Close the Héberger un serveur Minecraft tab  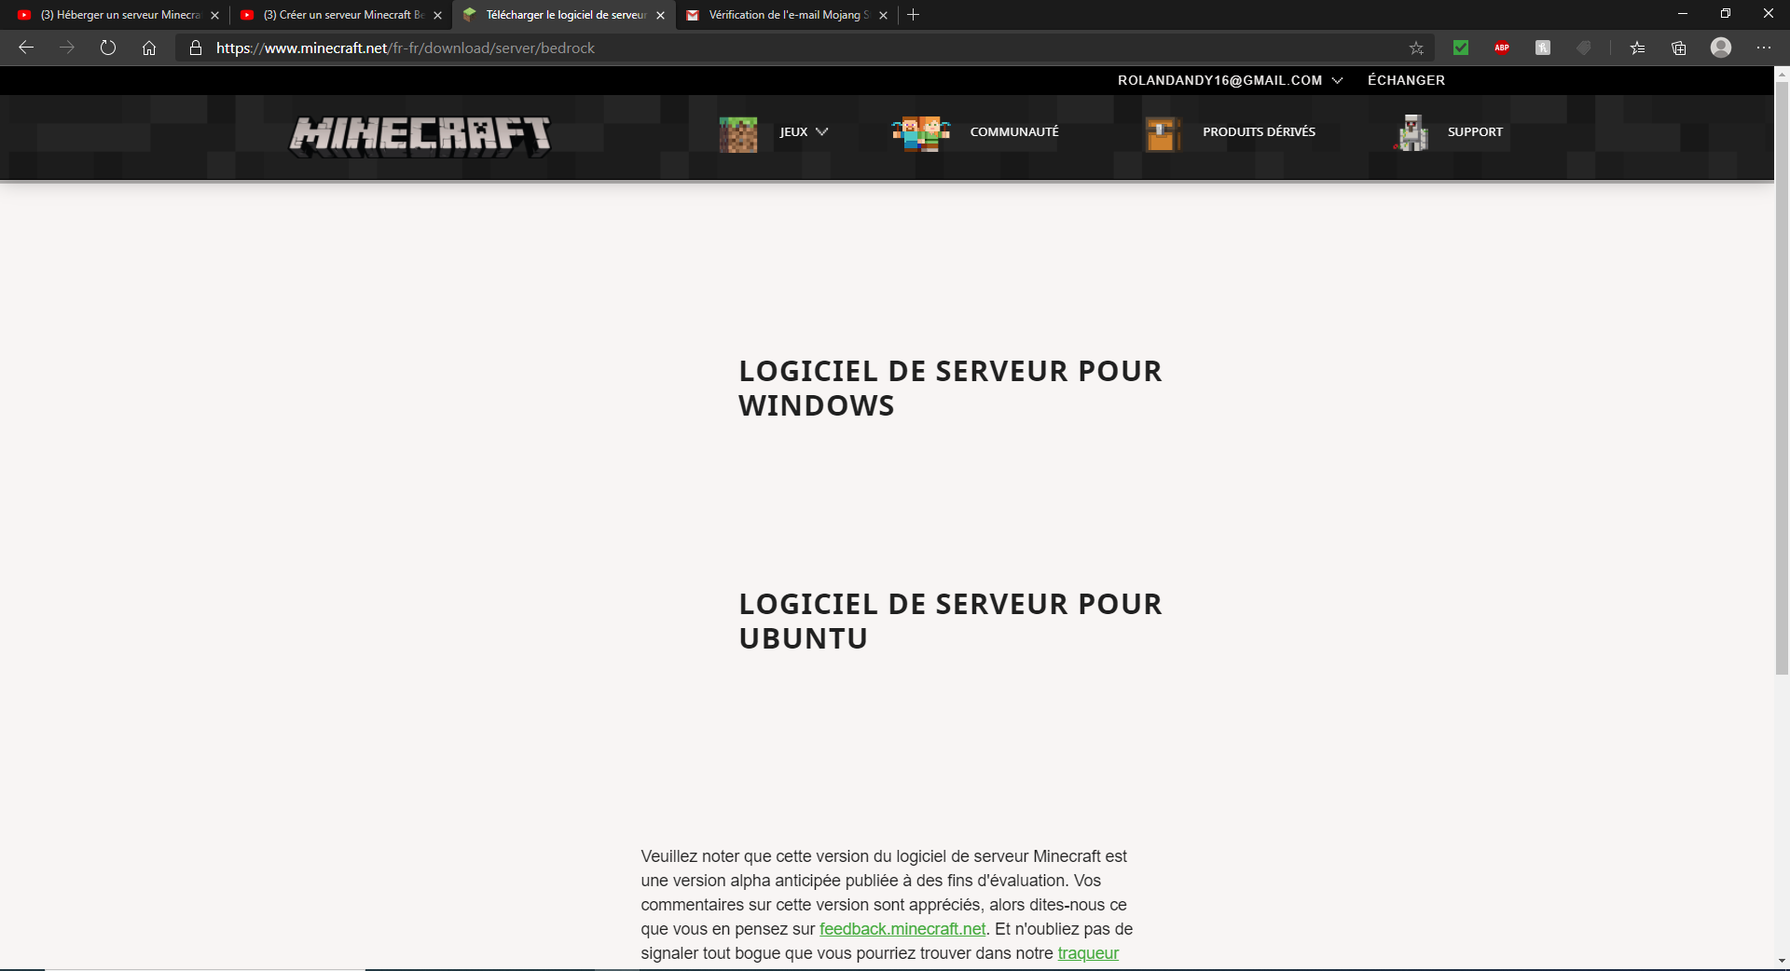[x=215, y=15]
